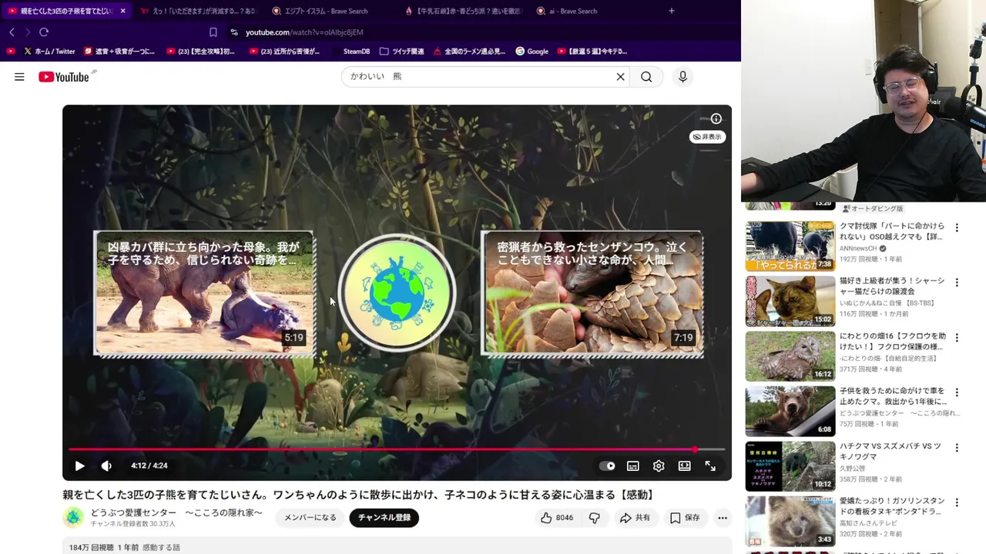
Task: Open options for ハチクマ VS スズメバチ video
Action: click(x=957, y=448)
